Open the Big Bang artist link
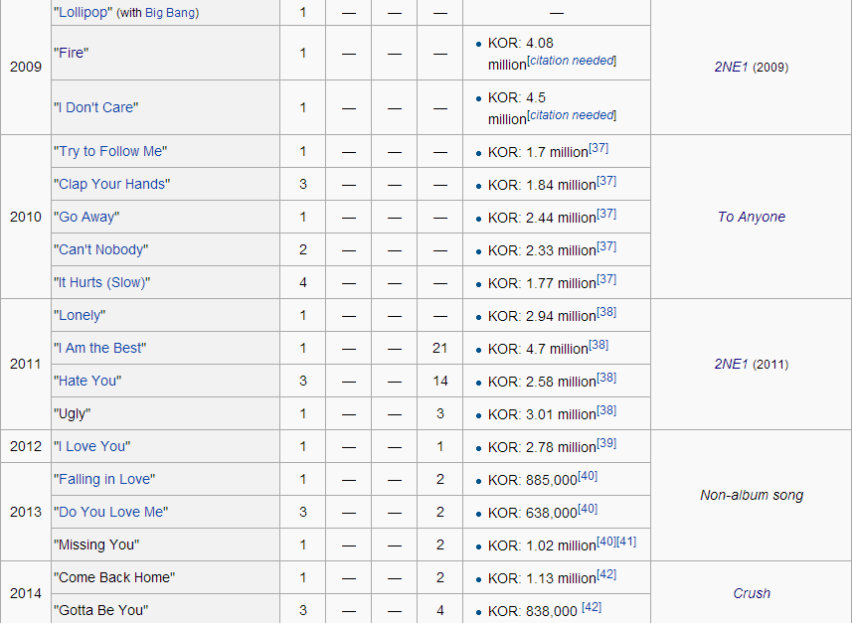This screenshot has width=853, height=623. click(x=170, y=13)
